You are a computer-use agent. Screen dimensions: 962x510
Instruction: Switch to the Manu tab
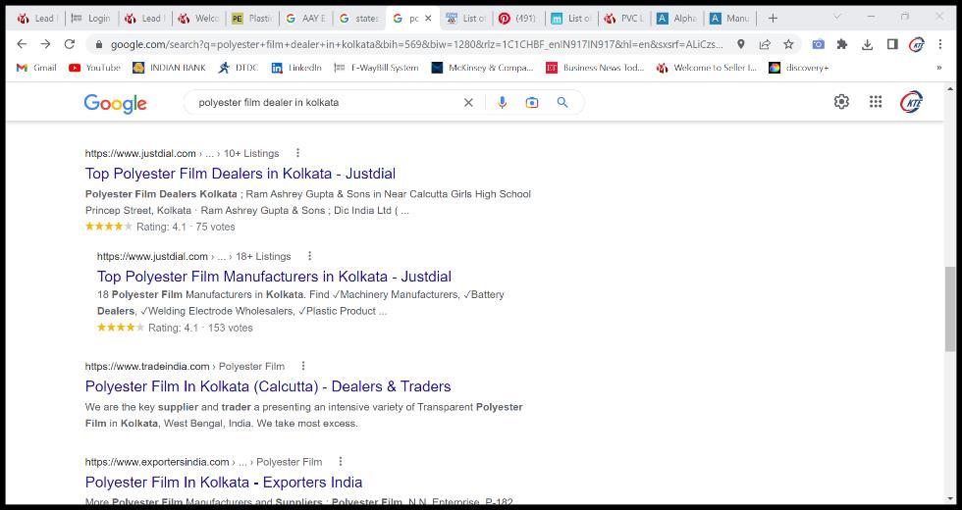pos(730,19)
